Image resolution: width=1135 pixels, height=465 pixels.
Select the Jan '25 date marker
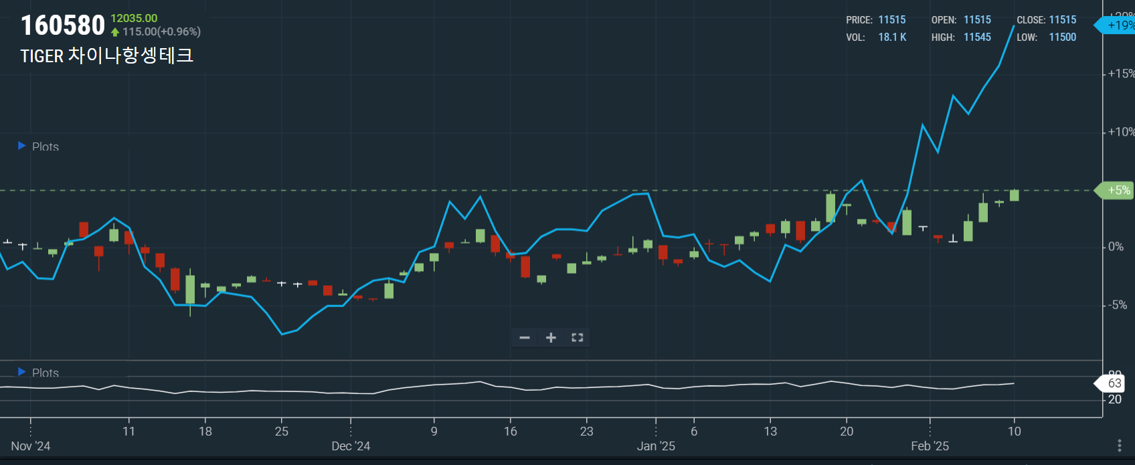coord(656,446)
